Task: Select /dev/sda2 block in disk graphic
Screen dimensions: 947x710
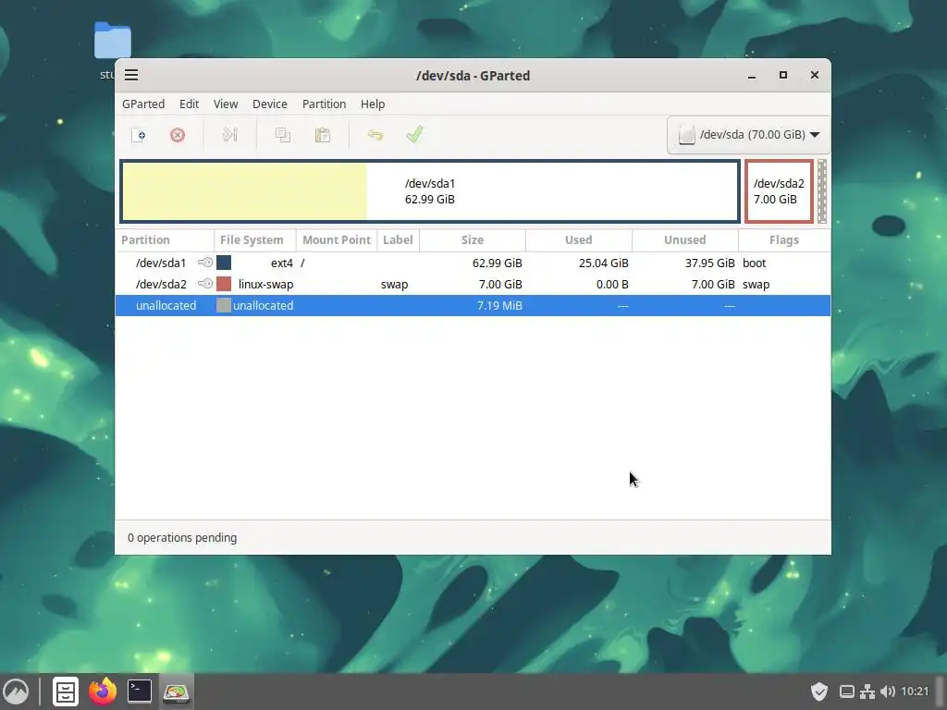Action: point(779,191)
